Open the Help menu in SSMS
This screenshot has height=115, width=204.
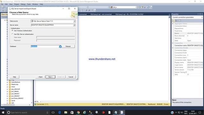pyautogui.click(x=41, y=4)
